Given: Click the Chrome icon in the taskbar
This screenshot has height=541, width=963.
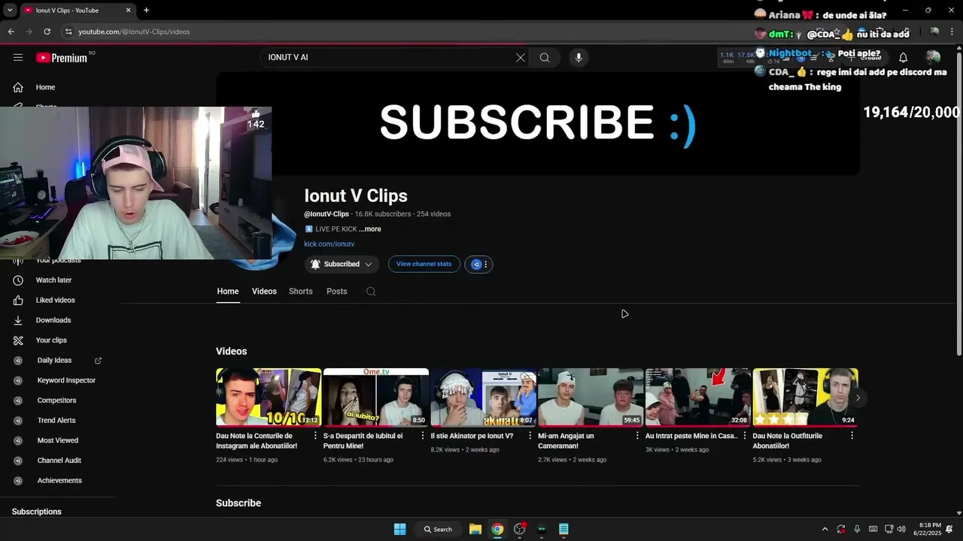Looking at the screenshot, I should pos(497,529).
